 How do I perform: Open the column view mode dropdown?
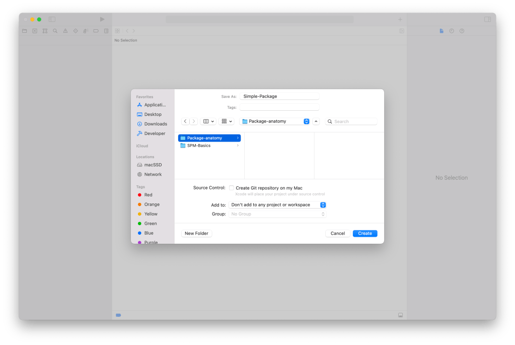[x=208, y=121]
